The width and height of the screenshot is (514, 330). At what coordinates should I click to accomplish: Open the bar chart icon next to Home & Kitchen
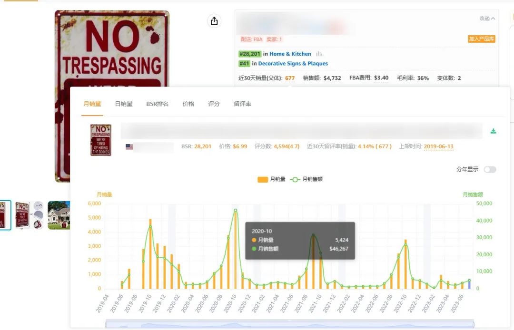tap(319, 54)
